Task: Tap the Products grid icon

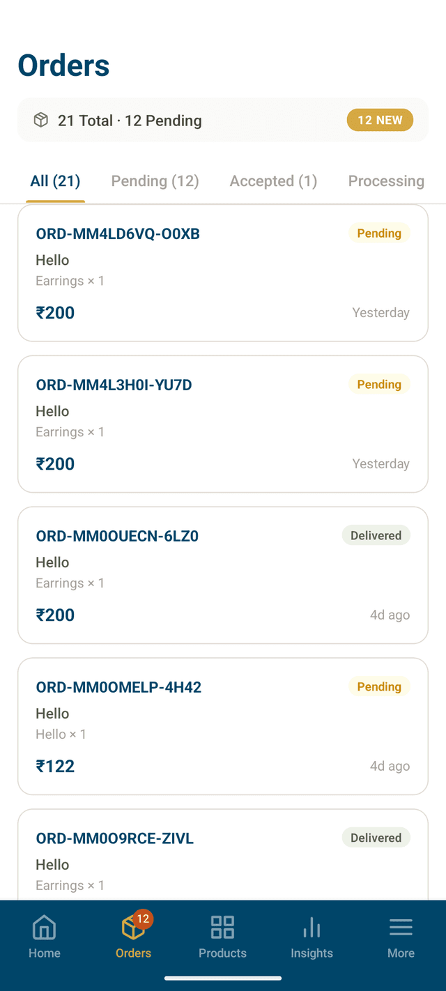Action: coord(222,927)
